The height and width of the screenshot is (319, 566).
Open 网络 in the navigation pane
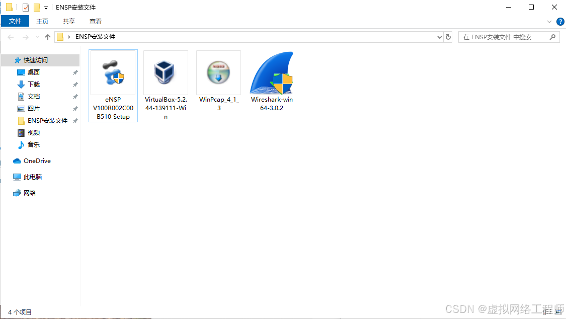pyautogui.click(x=30, y=193)
